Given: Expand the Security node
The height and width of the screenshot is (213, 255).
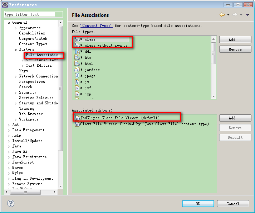Looking at the screenshot, I should [x=16, y=93].
